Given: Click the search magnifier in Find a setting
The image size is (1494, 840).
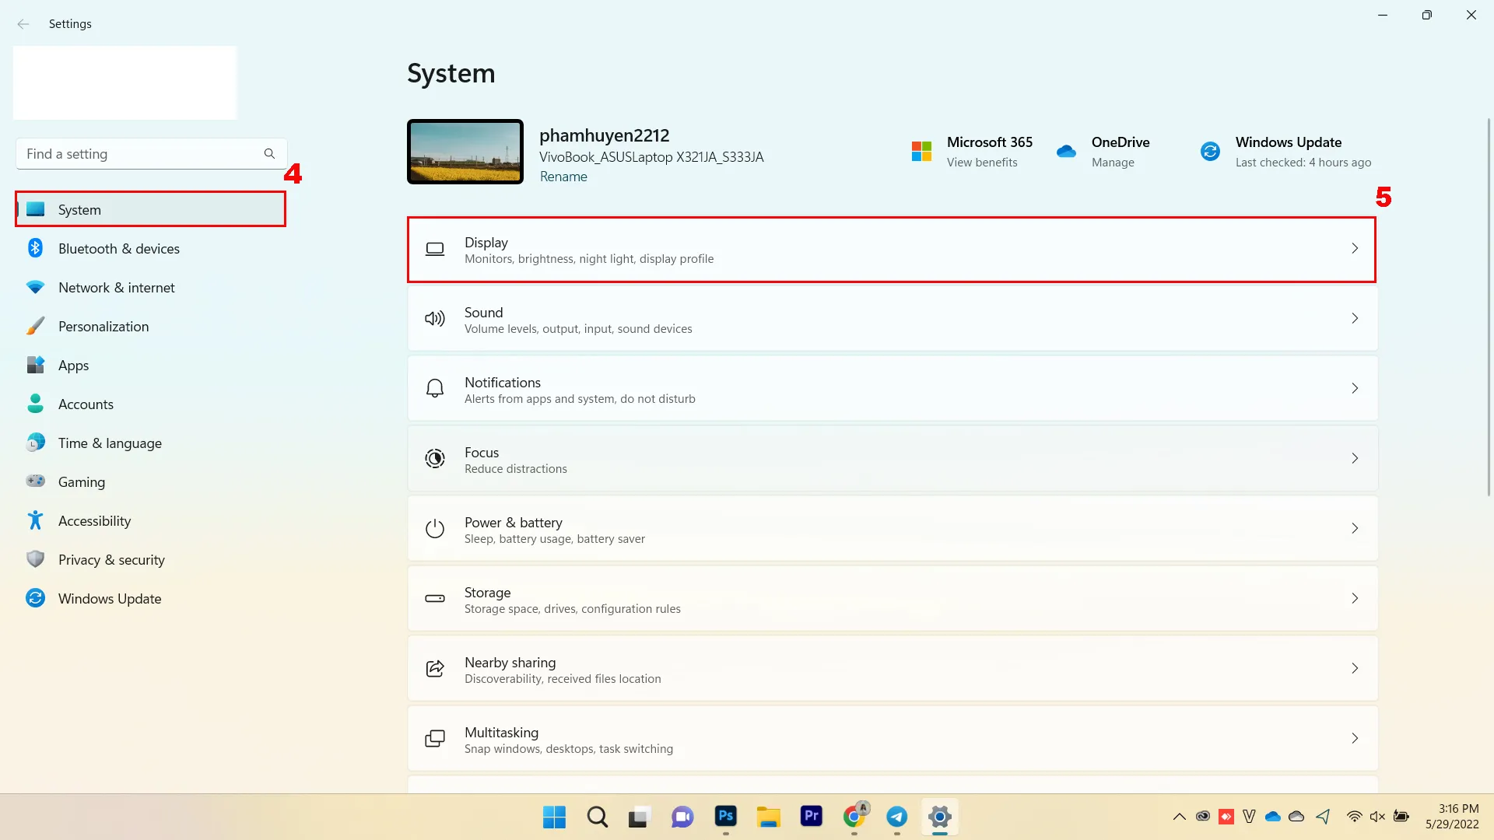Looking at the screenshot, I should tap(269, 154).
